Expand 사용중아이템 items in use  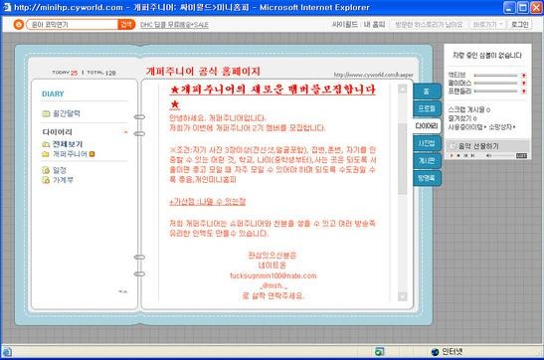(x=467, y=127)
